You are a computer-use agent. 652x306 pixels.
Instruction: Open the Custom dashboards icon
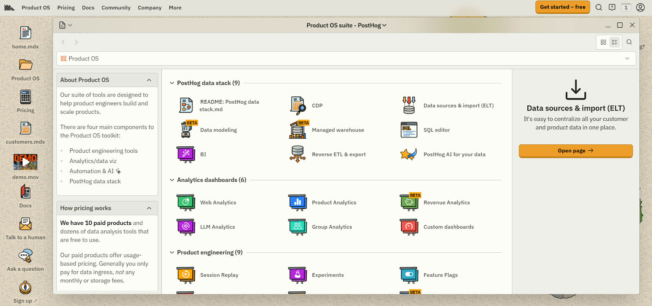click(x=409, y=227)
